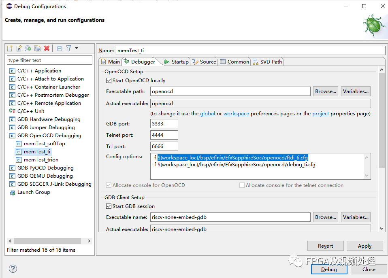Select the memTest_trion configuration
The height and width of the screenshot is (278, 388).
pyautogui.click(x=41, y=160)
